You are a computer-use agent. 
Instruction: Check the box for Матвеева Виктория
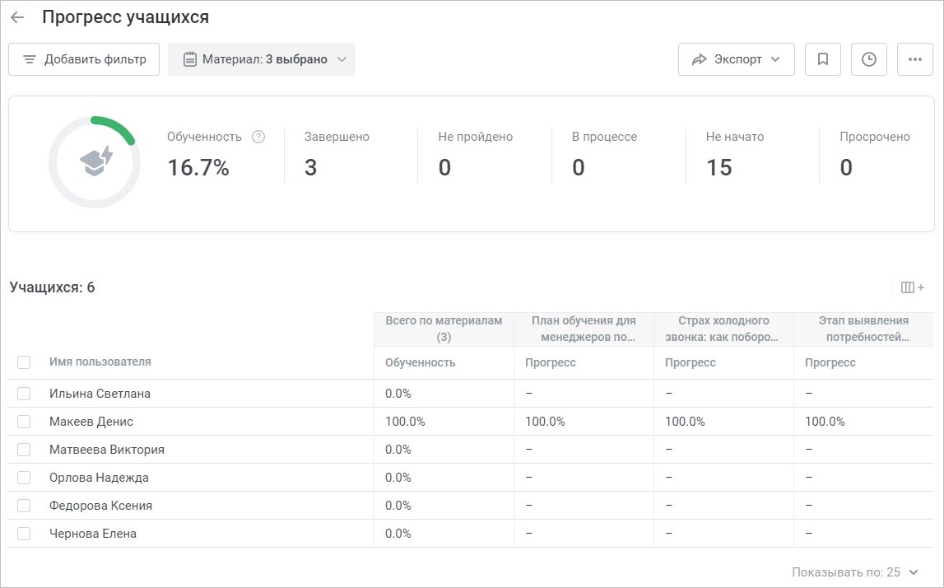[x=24, y=450]
